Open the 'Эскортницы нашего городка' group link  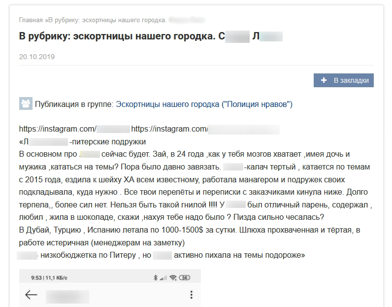[x=204, y=104]
